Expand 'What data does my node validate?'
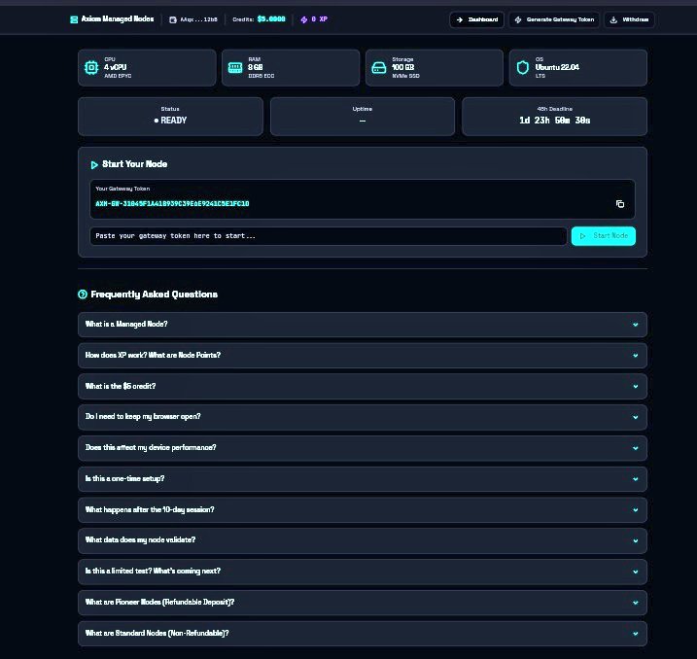The height and width of the screenshot is (659, 697). pos(363,540)
